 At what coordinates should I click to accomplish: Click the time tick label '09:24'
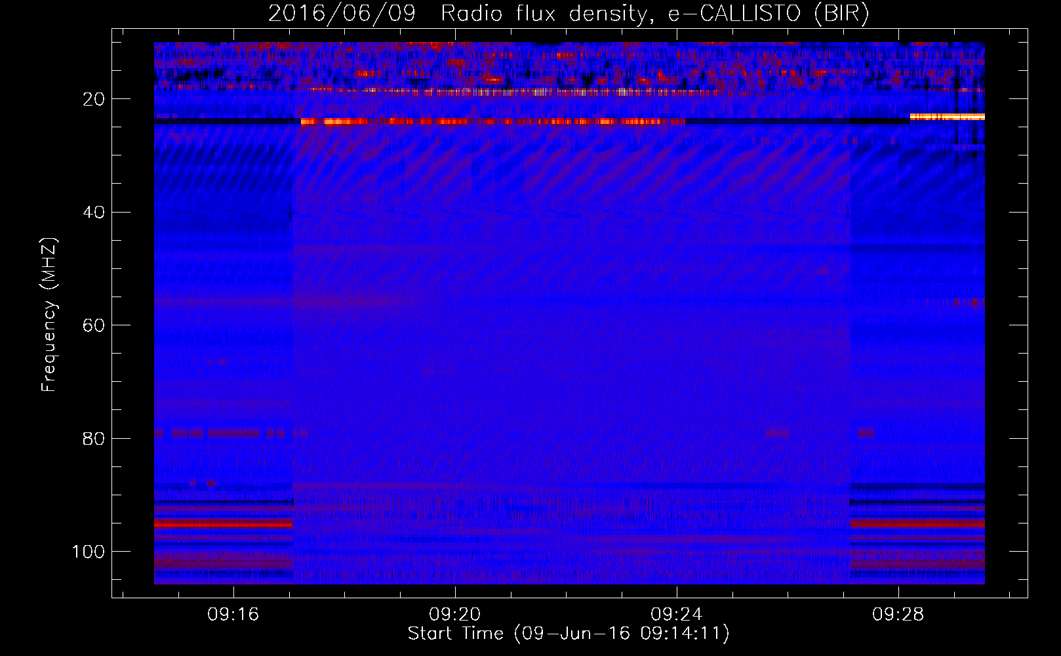pos(677,615)
